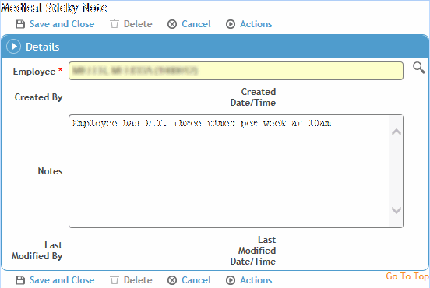Click the top Save and Close link
Screen dimensions: 430x288
[62, 24]
